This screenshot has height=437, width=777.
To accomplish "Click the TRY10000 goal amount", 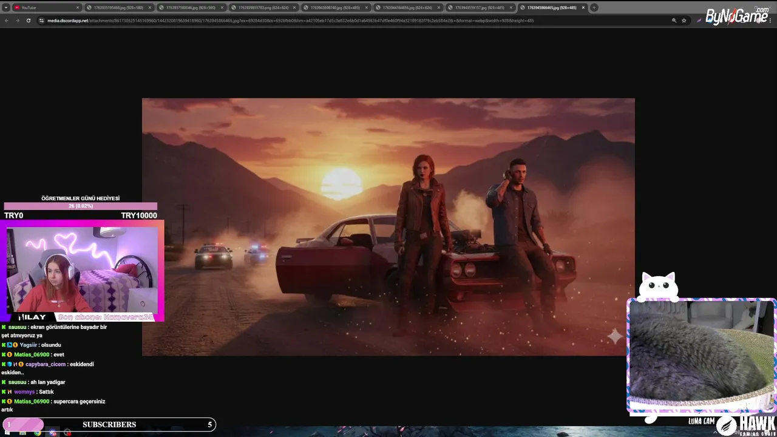I will coord(139,215).
